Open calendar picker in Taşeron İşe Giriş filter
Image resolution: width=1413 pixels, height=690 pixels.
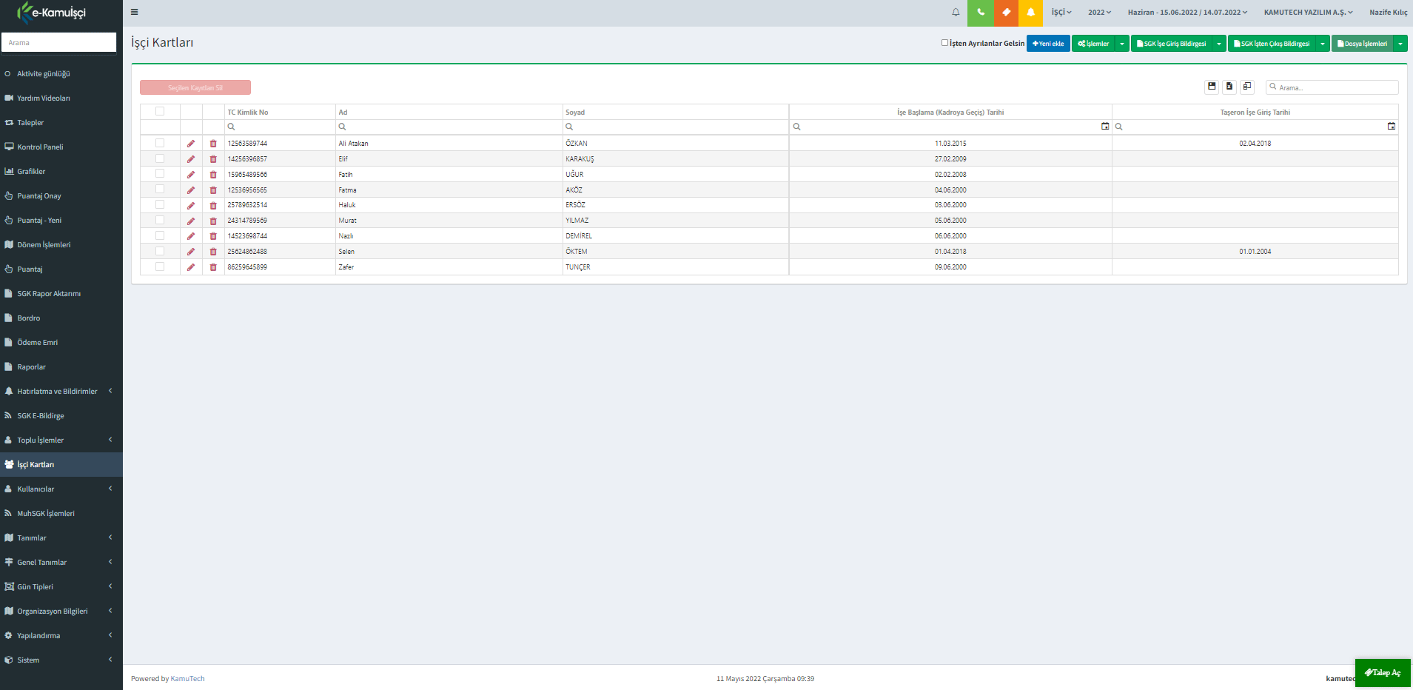coord(1392,127)
